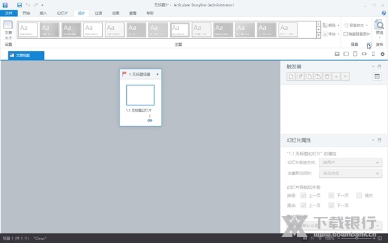Edit the selected trigger
The width and height of the screenshot is (388, 243).
tap(300, 76)
